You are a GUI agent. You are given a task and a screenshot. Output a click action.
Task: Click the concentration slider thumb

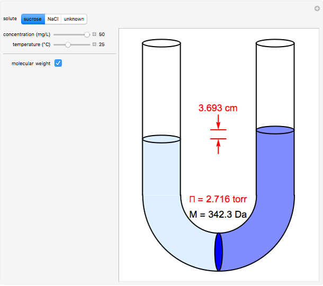click(87, 34)
